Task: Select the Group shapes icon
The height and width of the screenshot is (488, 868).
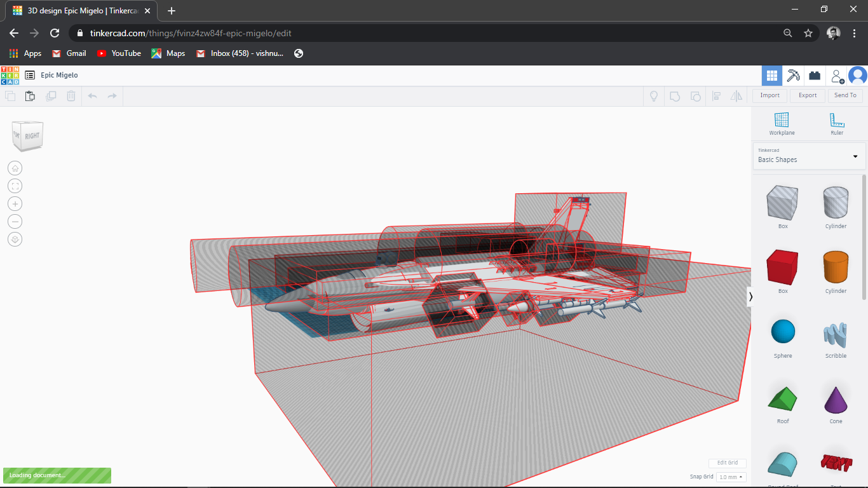Action: pyautogui.click(x=674, y=96)
